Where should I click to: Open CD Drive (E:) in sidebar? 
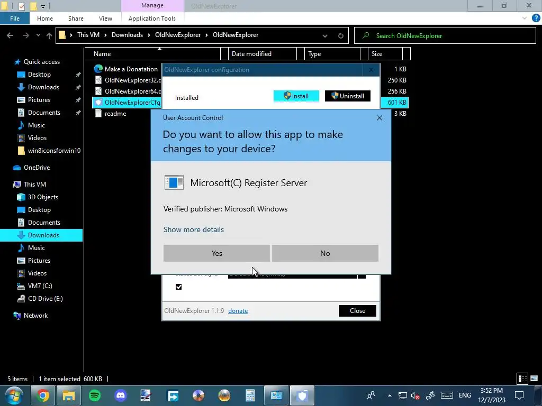(40, 299)
